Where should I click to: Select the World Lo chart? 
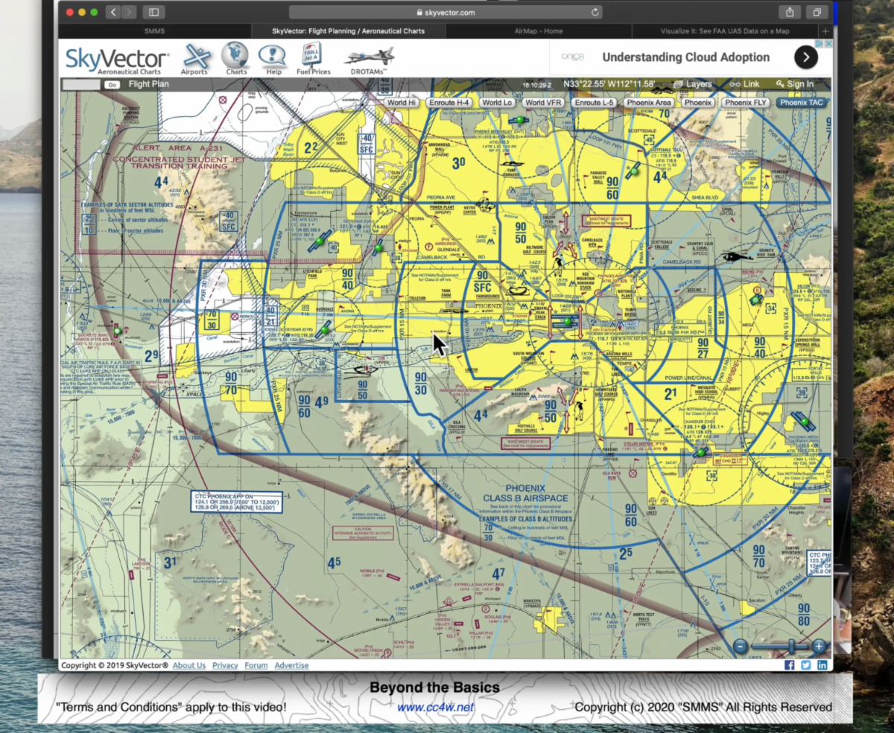497,103
